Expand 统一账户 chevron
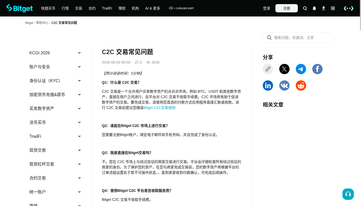Screen dimensions: 361x206 pos(79,192)
